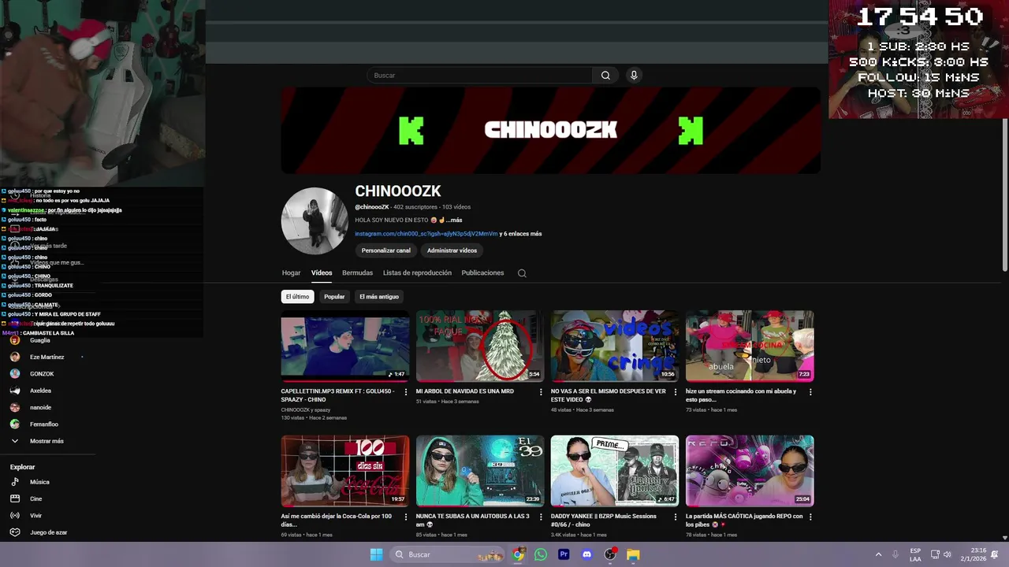Switch to Listas de reproducción tab
The image size is (1009, 567).
click(x=417, y=273)
